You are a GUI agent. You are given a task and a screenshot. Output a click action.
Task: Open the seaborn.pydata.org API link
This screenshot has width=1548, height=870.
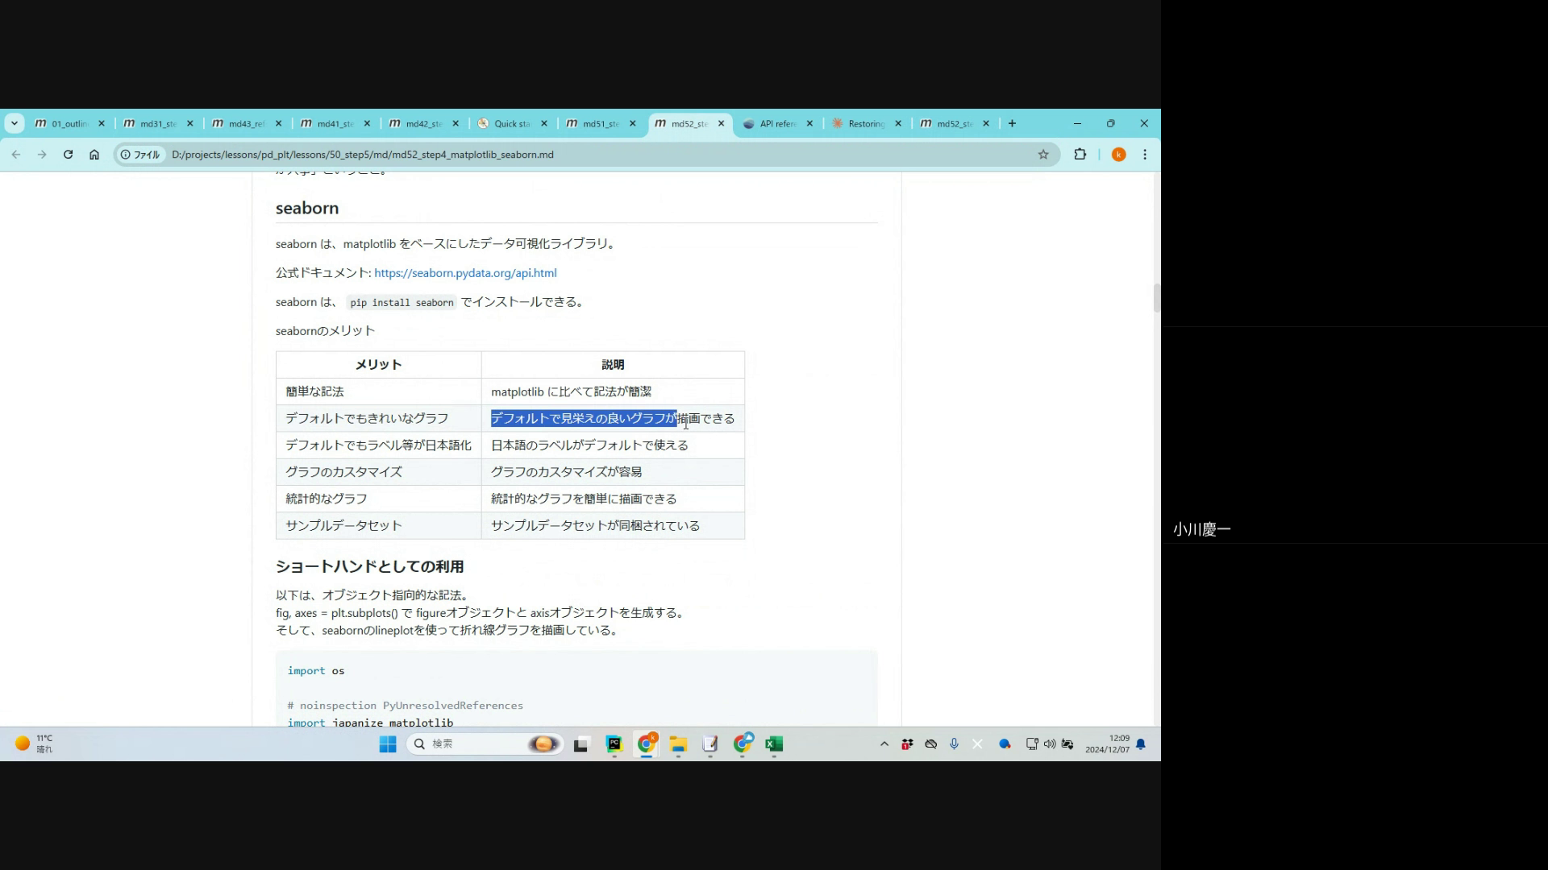point(465,273)
